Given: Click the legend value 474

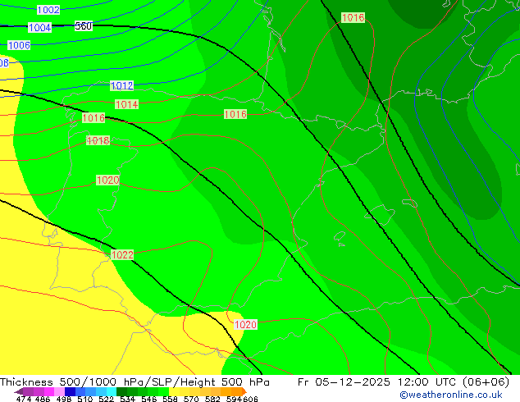Looking at the screenshot, I should (x=24, y=399).
